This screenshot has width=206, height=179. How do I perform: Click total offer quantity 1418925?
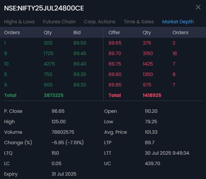coord(152,95)
